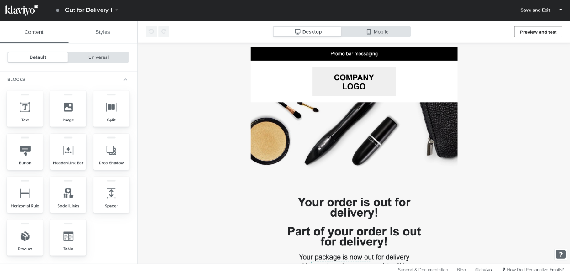Open Support & Documentation link
This screenshot has height=271, width=572.
[423, 270]
